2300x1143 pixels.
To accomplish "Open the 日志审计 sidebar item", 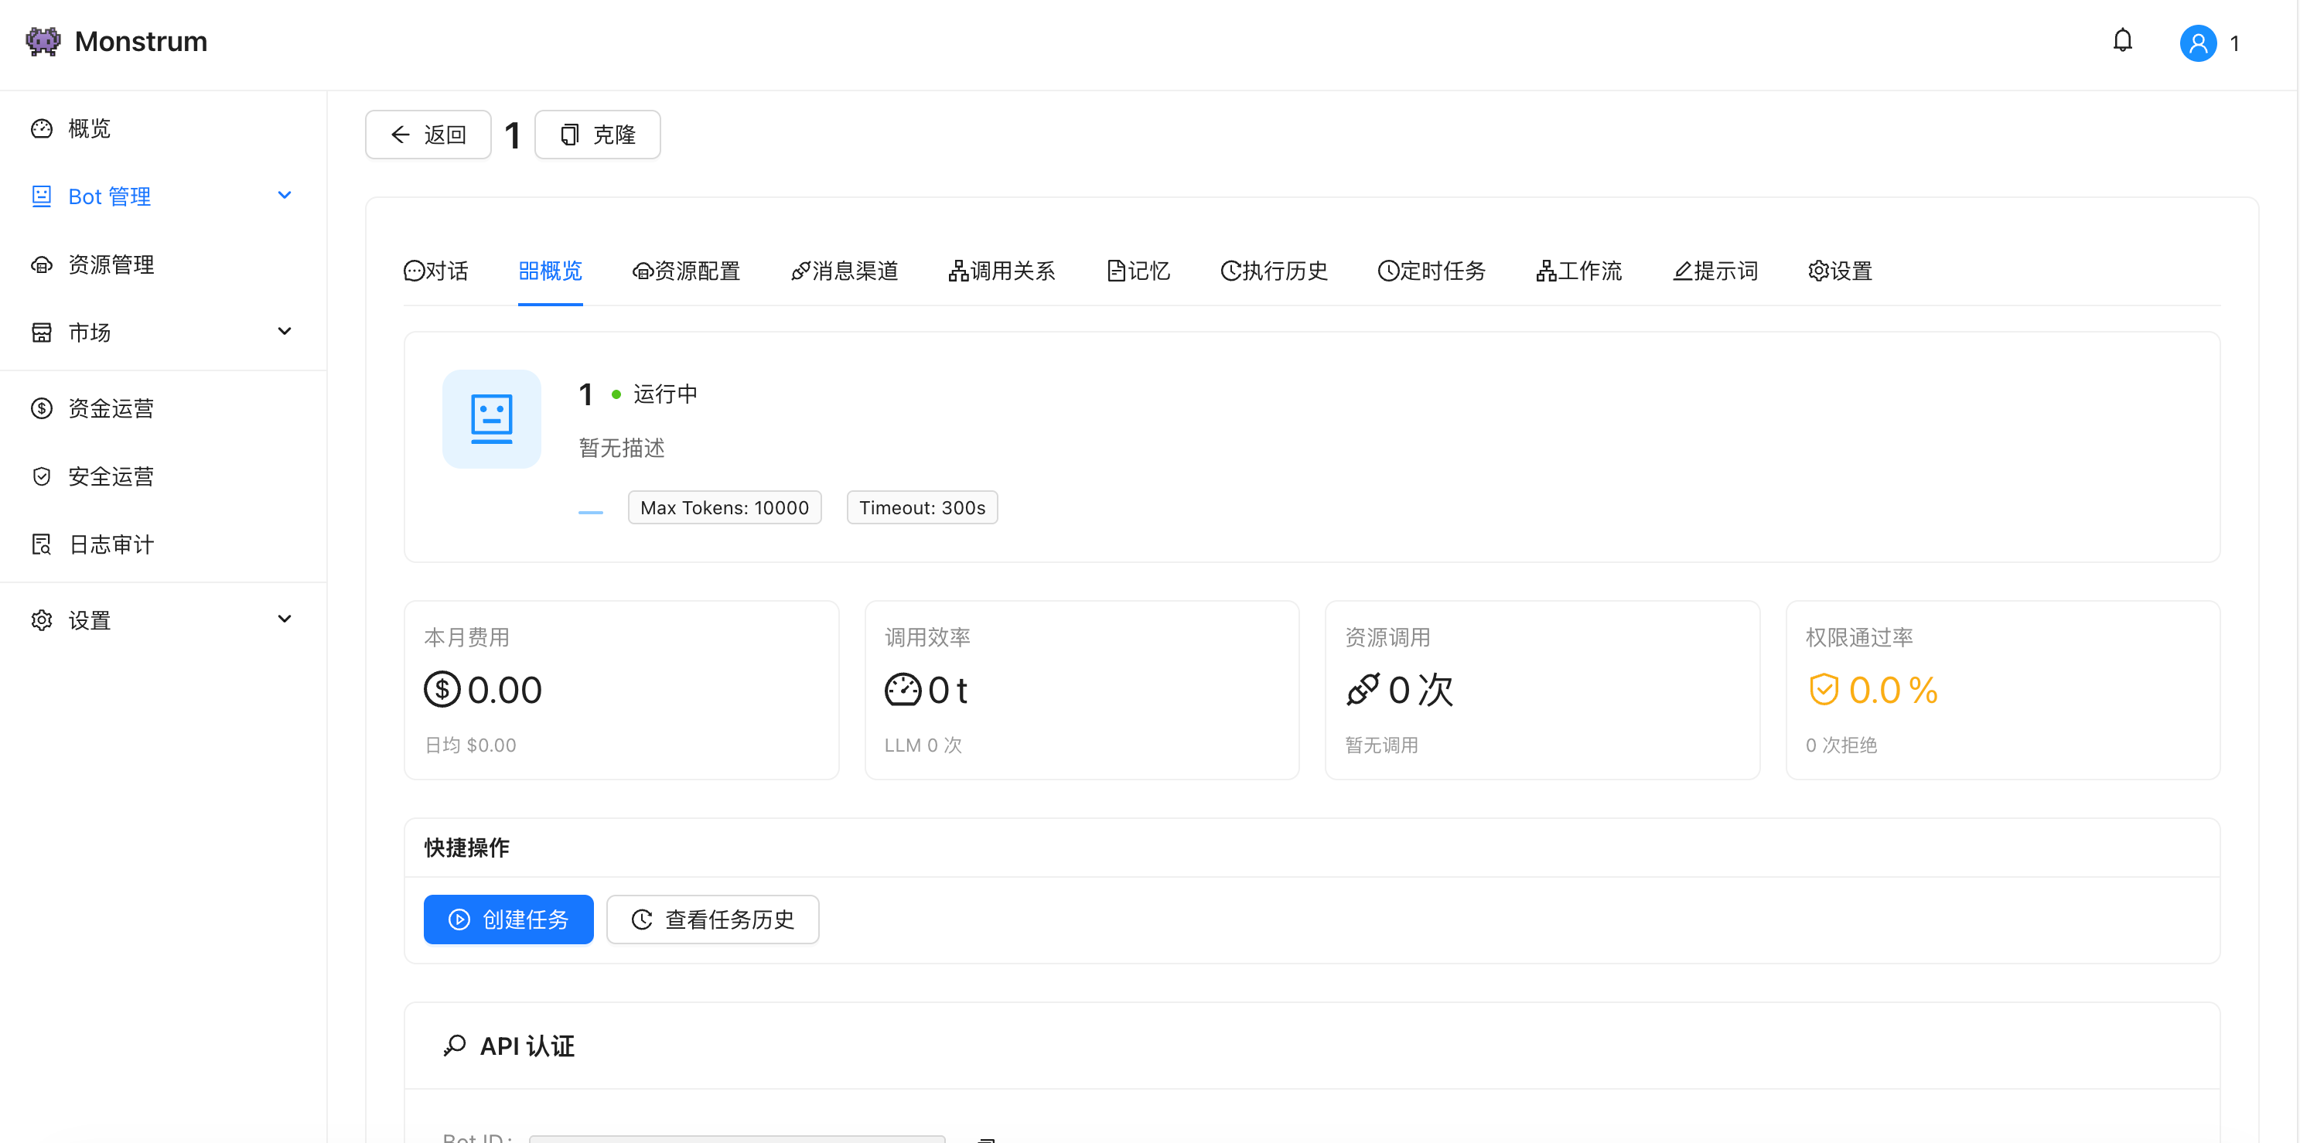I will [x=110, y=544].
